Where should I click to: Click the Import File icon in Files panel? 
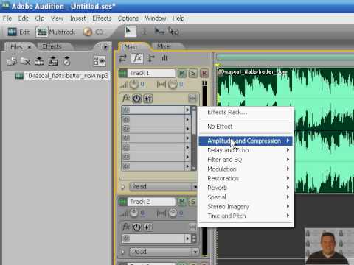12,61
